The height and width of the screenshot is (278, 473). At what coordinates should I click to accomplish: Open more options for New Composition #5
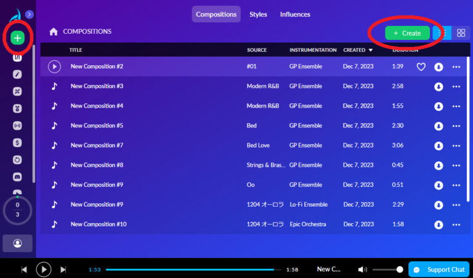pos(456,126)
